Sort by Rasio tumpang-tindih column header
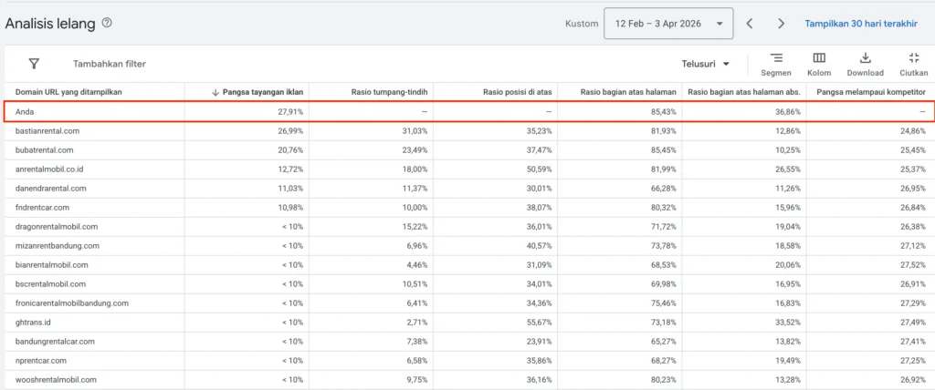Image resolution: width=935 pixels, height=390 pixels. pyautogui.click(x=389, y=92)
